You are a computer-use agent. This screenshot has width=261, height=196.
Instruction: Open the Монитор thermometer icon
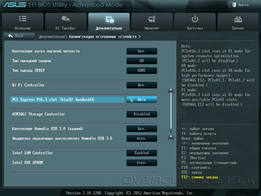[152, 19]
